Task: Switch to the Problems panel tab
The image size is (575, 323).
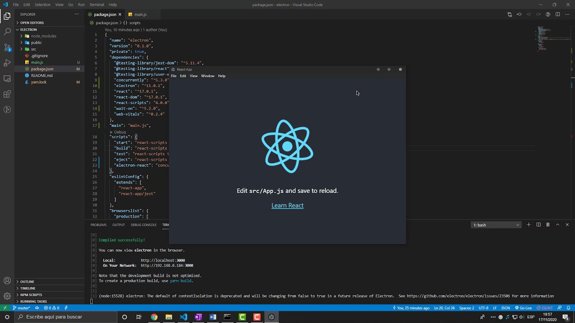Action: (x=98, y=225)
